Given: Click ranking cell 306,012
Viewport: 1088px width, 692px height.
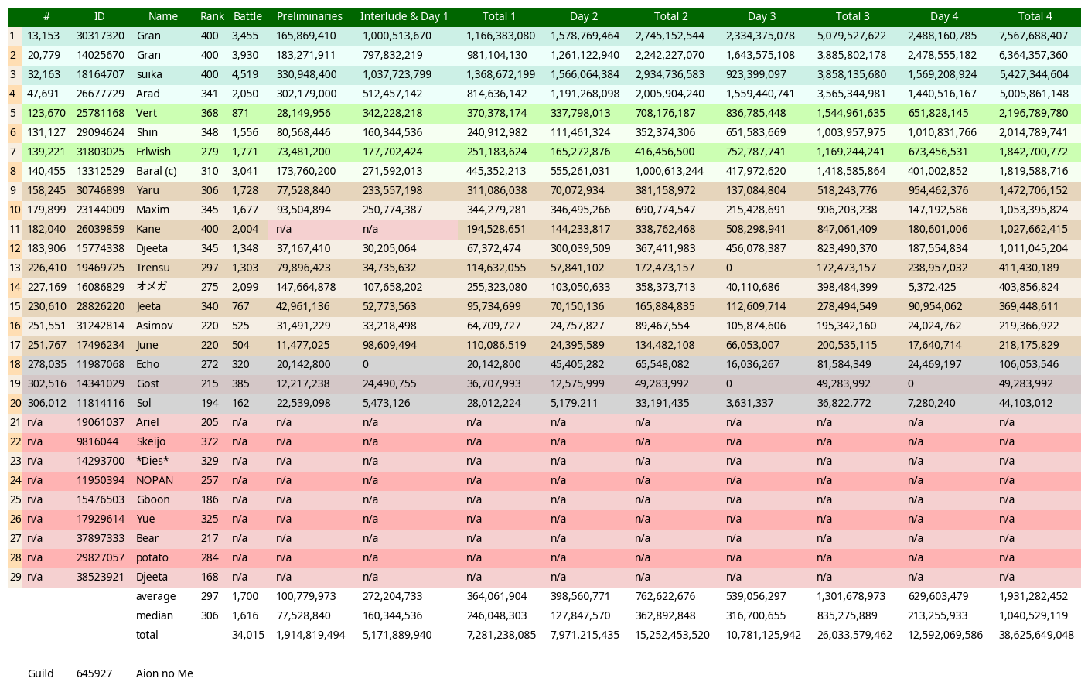Looking at the screenshot, I should (46, 403).
